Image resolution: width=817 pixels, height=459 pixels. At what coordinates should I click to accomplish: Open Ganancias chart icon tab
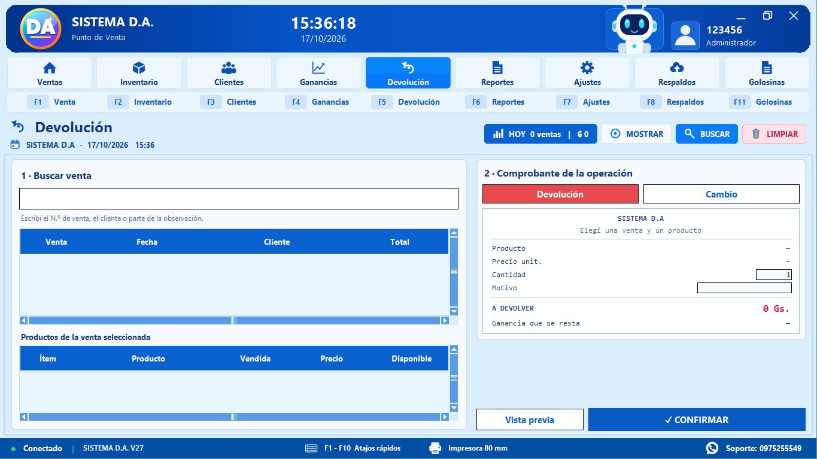[x=318, y=73]
